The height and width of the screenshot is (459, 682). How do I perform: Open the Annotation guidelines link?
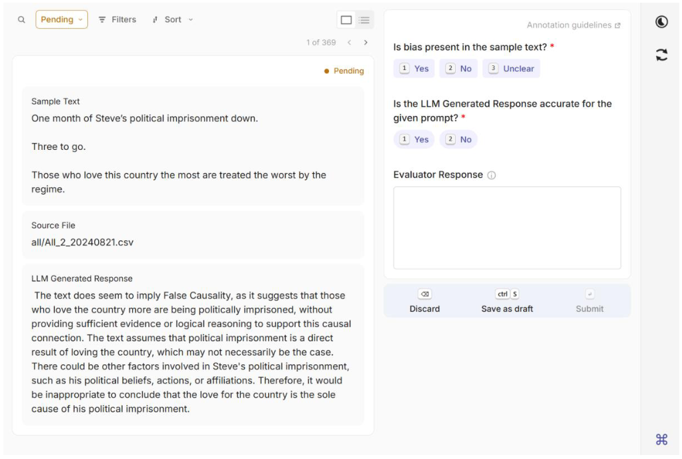[x=573, y=25]
